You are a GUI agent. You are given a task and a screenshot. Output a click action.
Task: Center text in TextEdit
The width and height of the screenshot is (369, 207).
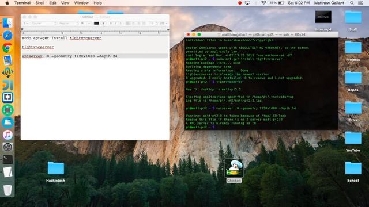133,23
